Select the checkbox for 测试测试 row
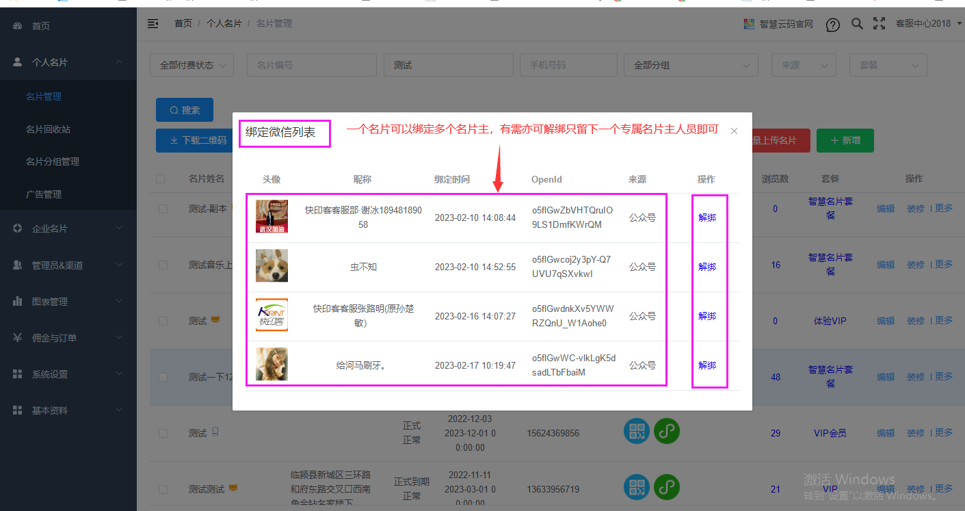 click(163, 489)
